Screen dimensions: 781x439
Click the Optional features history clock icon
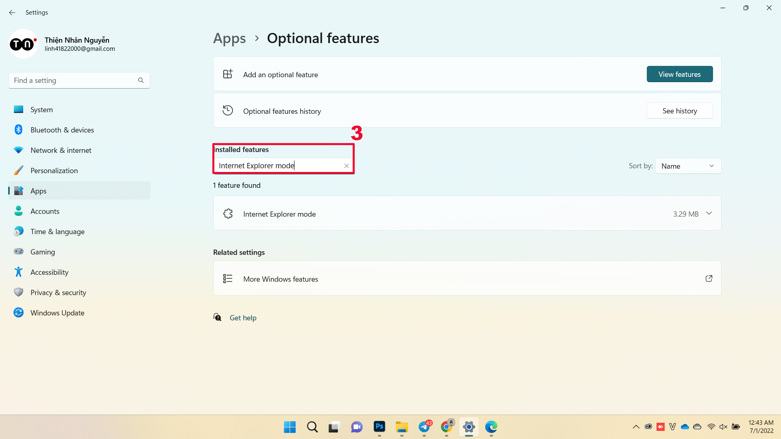(x=228, y=111)
